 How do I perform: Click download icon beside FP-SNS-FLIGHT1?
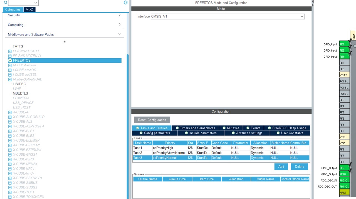(10, 51)
